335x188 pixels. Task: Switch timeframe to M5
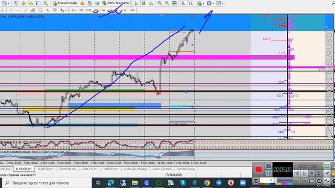point(81,10)
